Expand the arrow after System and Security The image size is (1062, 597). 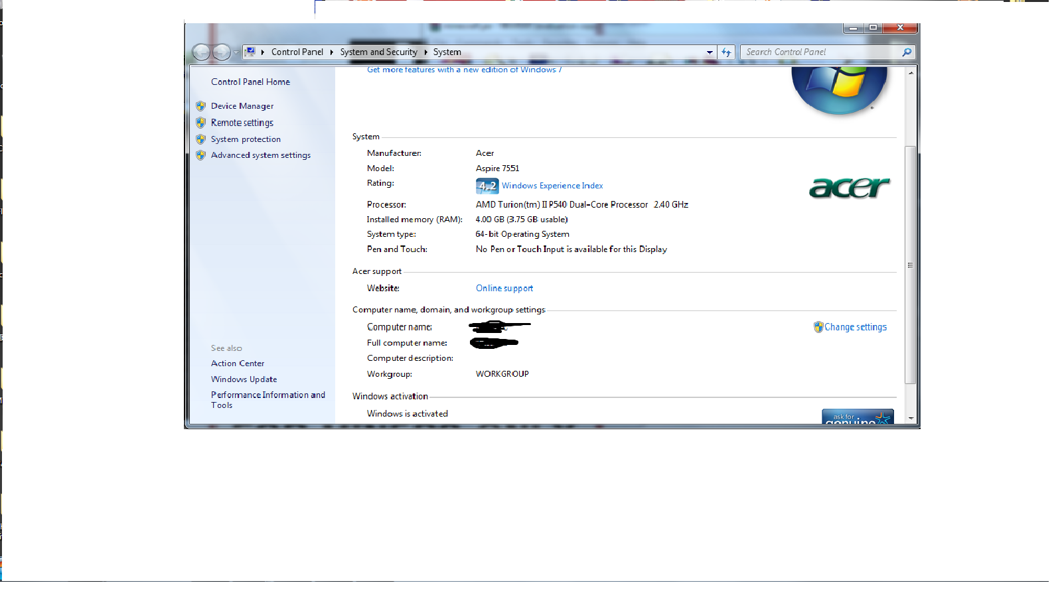coord(425,52)
